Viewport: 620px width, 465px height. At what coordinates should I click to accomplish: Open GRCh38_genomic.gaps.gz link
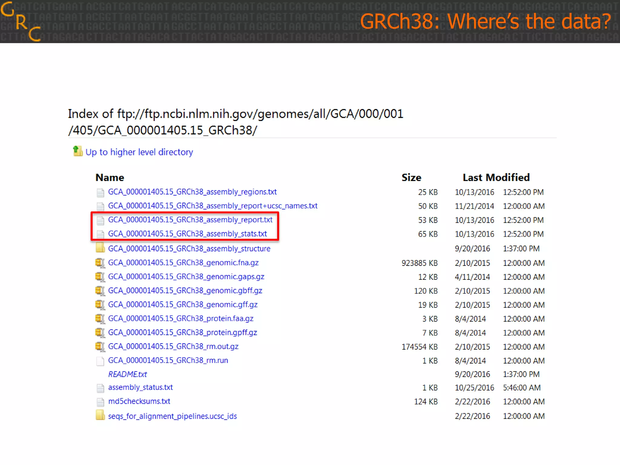(186, 276)
